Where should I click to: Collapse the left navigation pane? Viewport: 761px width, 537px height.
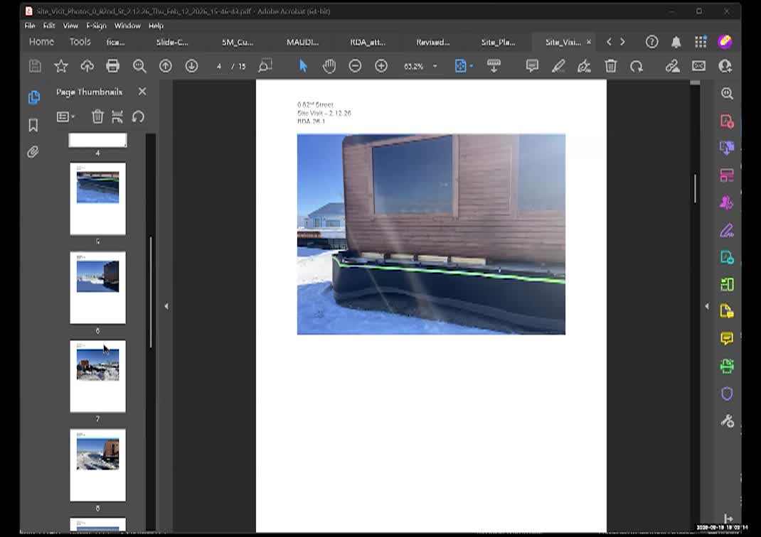click(166, 306)
